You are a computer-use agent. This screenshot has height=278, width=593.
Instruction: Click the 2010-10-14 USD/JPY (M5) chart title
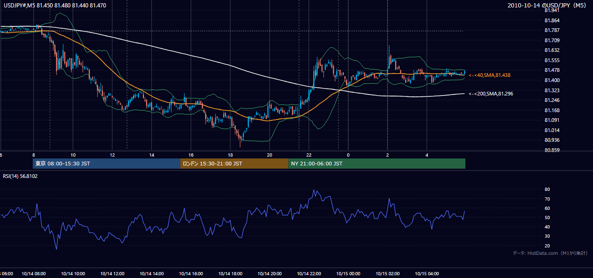pyautogui.click(x=548, y=5)
